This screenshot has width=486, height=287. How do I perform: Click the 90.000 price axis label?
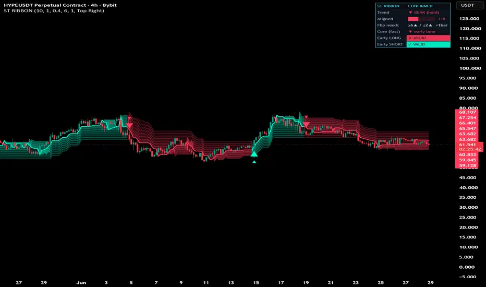[x=468, y=88]
